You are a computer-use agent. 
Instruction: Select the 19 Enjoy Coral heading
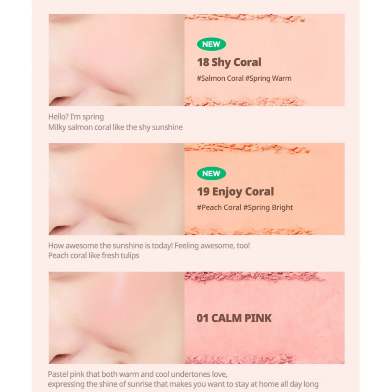pos(235,192)
